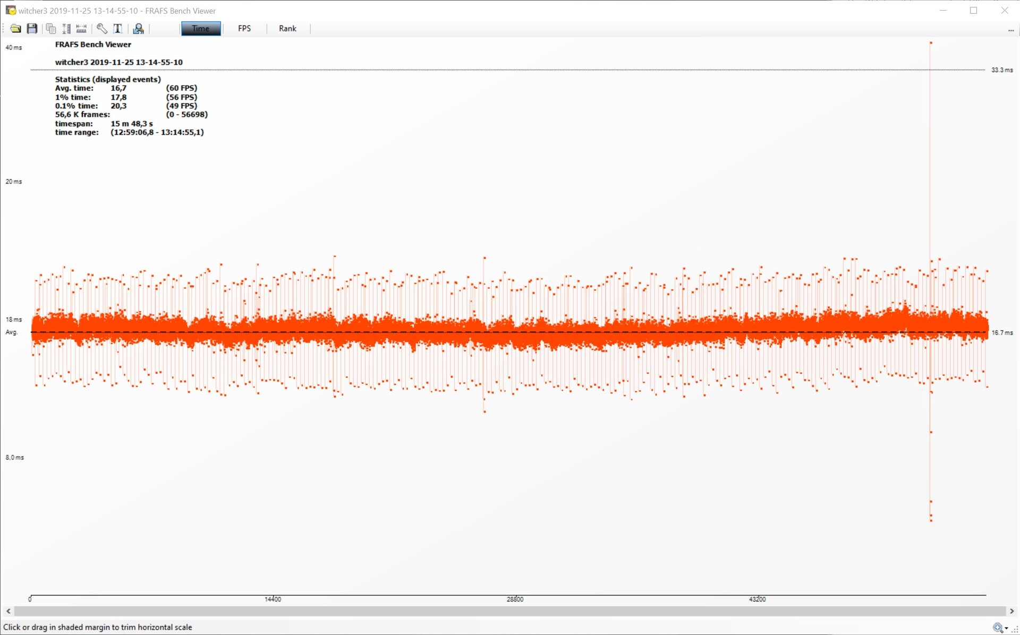
Task: Click the vertical scale ruler icon
Action: click(x=66, y=29)
